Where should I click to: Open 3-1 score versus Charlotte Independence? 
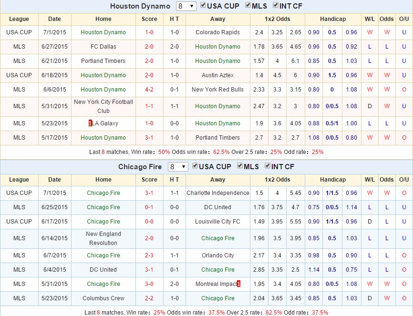[149, 193]
